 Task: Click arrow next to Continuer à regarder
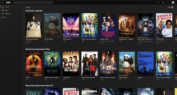click(x=174, y=11)
